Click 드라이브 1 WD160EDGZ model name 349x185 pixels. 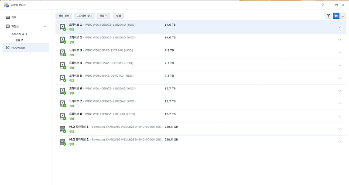click(110, 25)
